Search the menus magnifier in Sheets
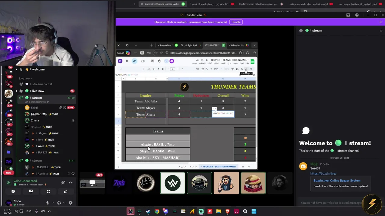This screenshot has height=216, width=385. pos(251,69)
